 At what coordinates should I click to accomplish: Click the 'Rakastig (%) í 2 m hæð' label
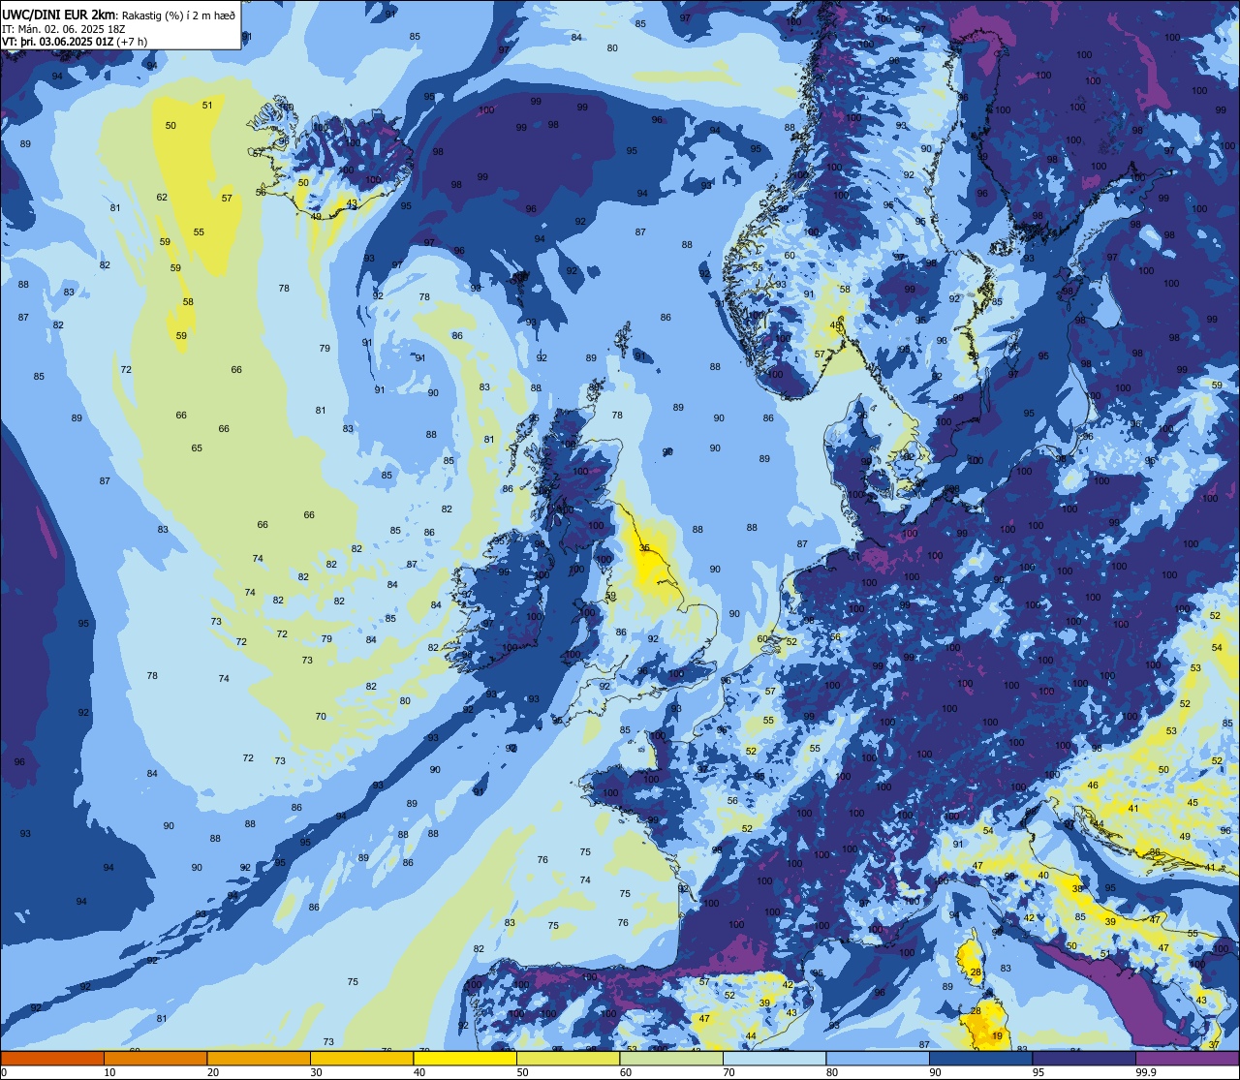pos(177,15)
